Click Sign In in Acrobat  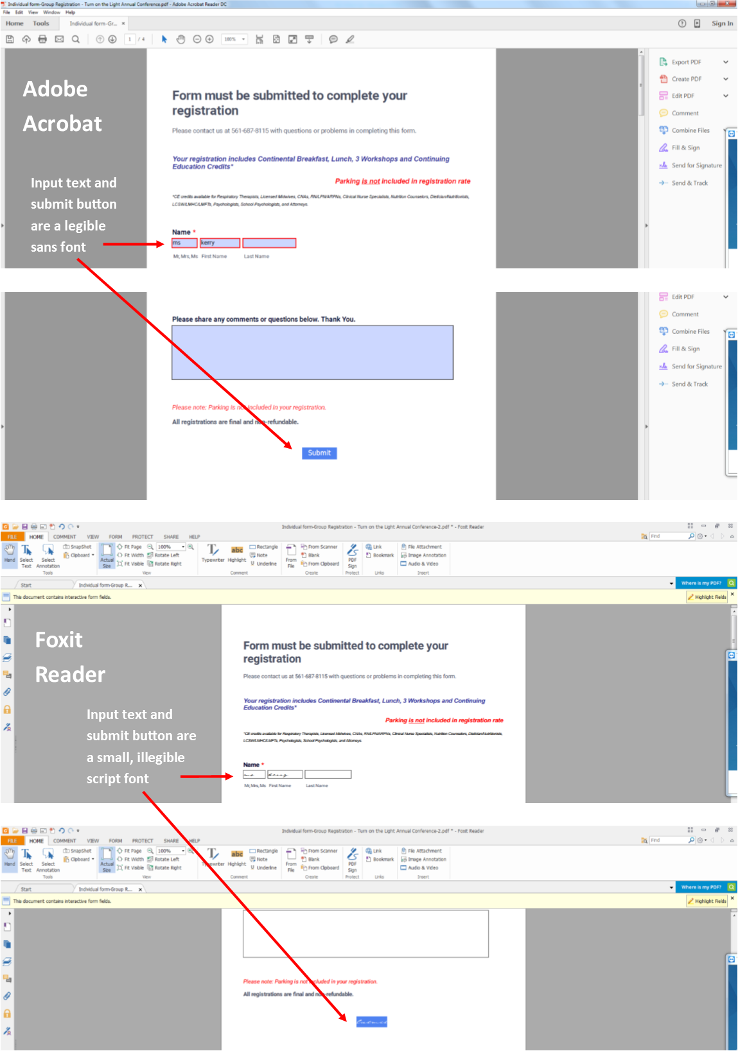pyautogui.click(x=722, y=24)
